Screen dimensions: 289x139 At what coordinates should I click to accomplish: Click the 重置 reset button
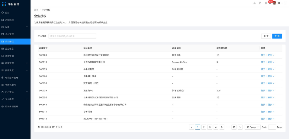click(x=266, y=36)
